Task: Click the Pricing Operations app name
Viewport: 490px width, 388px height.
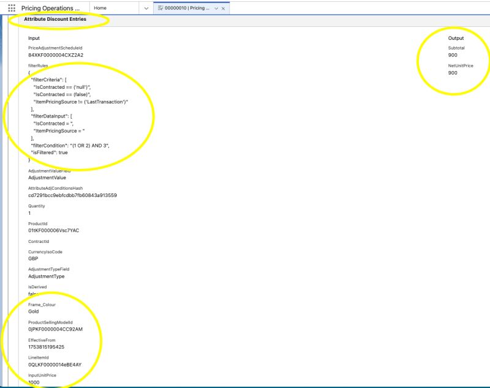Action: coord(50,8)
